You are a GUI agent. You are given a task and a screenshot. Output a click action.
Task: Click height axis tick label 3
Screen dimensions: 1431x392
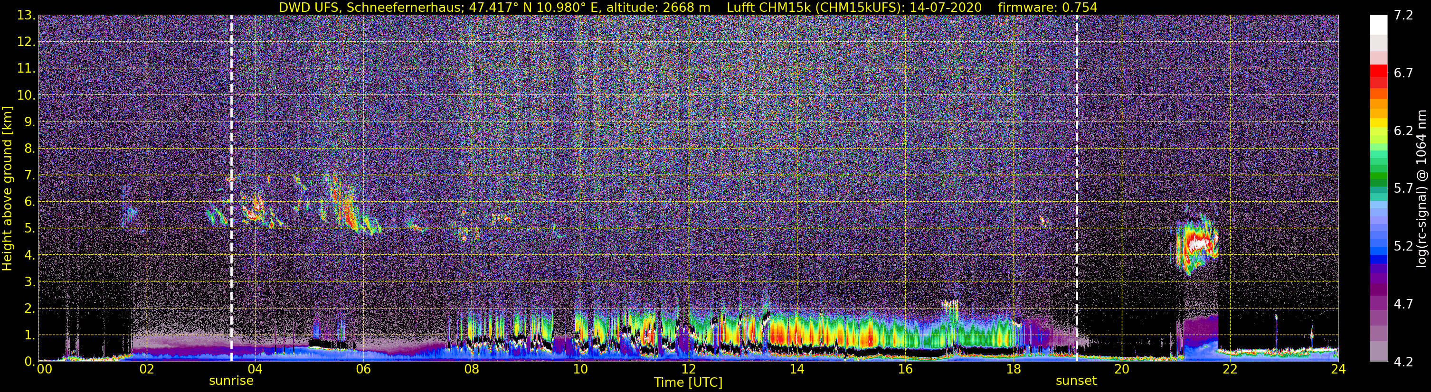[x=29, y=281]
